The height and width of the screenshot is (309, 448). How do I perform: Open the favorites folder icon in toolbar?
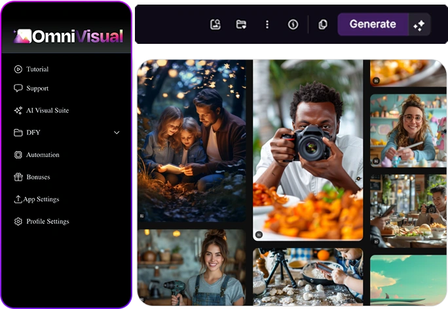click(x=241, y=24)
